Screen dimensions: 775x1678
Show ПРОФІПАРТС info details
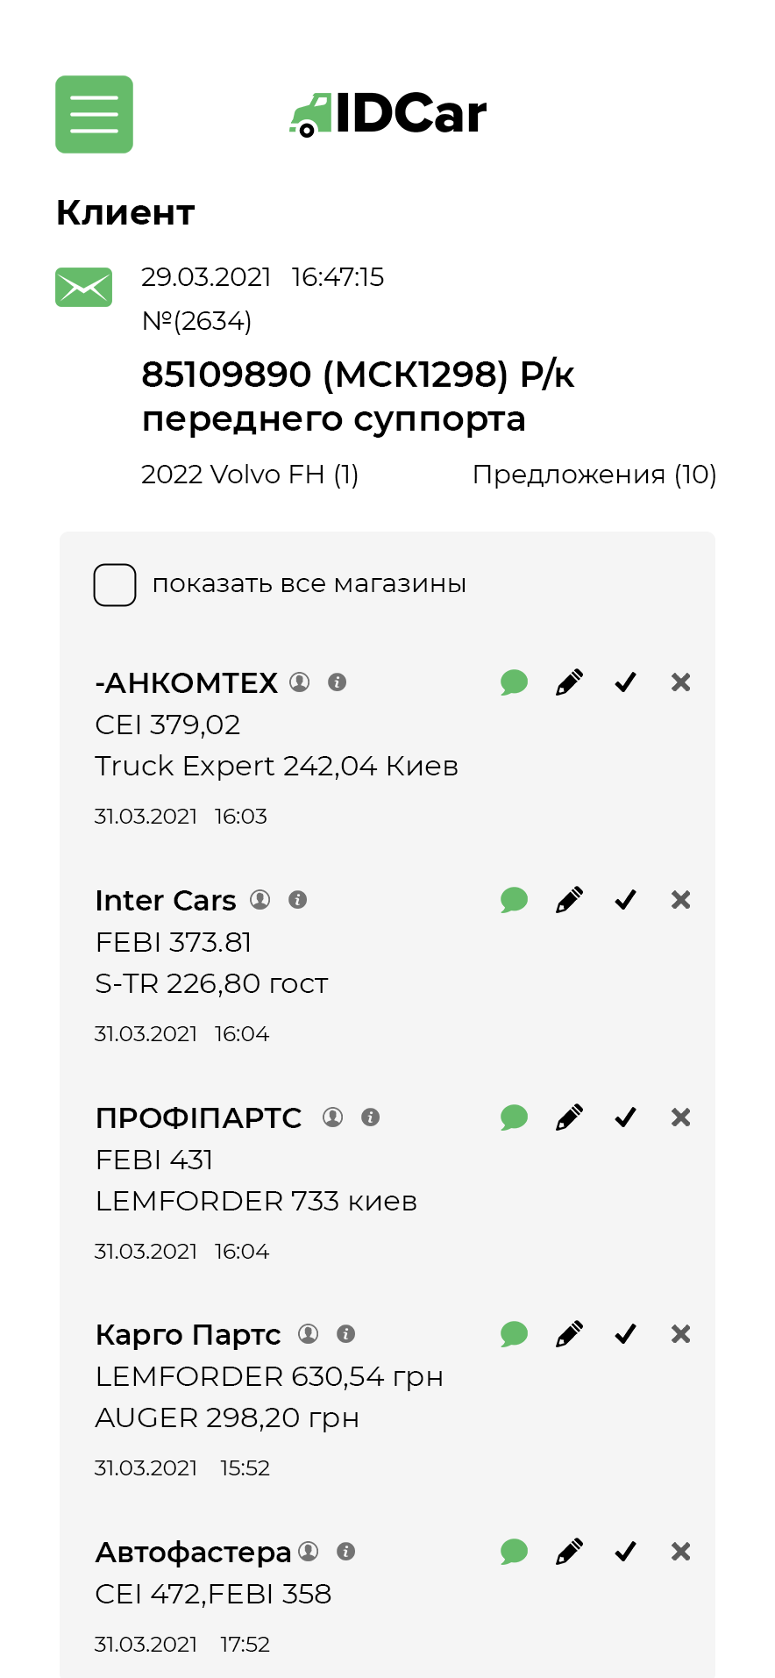[x=371, y=1117]
